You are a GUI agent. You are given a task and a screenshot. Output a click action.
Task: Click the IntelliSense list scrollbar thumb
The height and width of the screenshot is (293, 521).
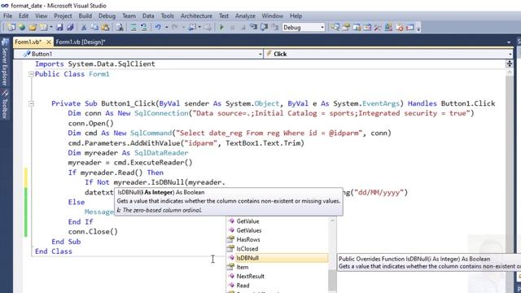pos(332,280)
